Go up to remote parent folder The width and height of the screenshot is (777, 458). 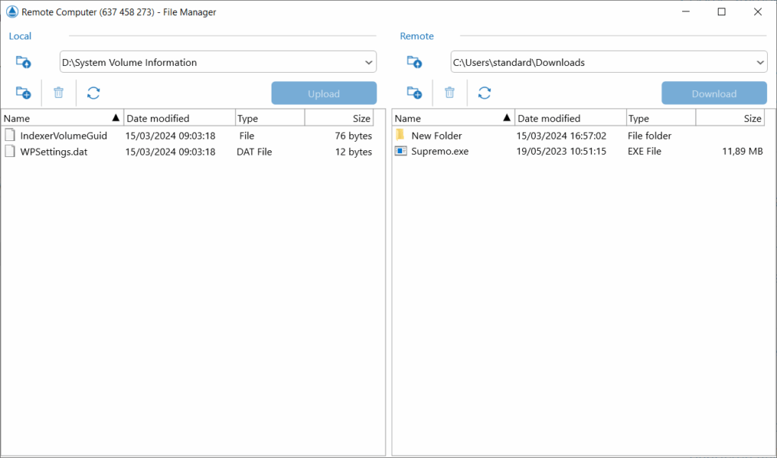click(x=414, y=62)
